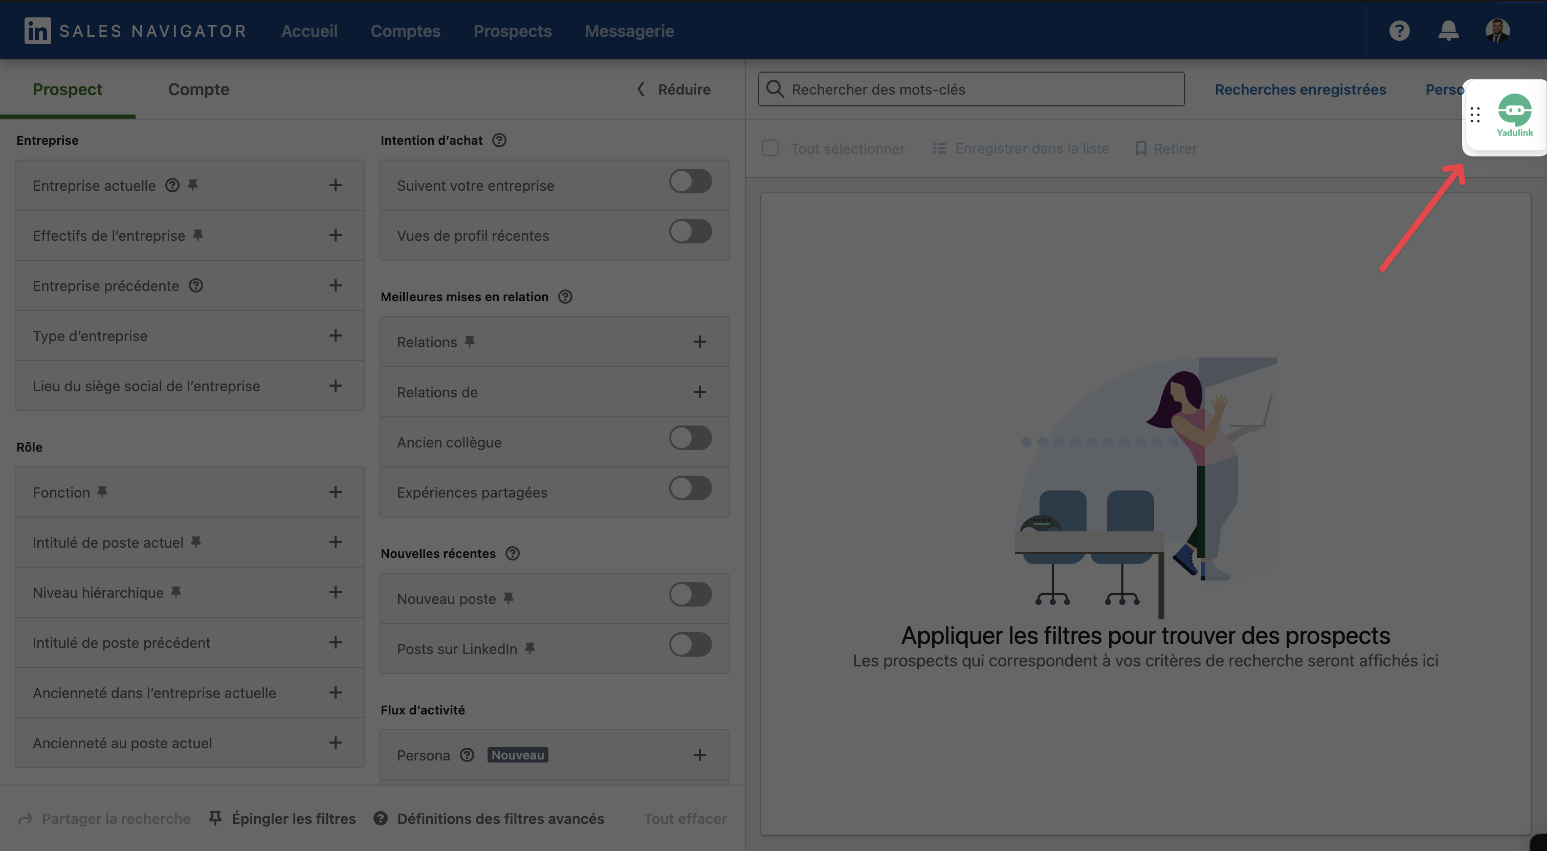Enable the Ancien collègue toggle
Viewport: 1547px width, 851px height.
(x=690, y=438)
